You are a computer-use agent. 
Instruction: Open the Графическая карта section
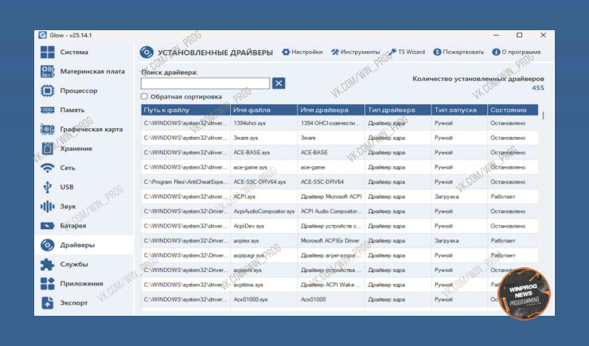point(91,129)
